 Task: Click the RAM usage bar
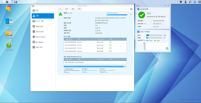[154, 38]
